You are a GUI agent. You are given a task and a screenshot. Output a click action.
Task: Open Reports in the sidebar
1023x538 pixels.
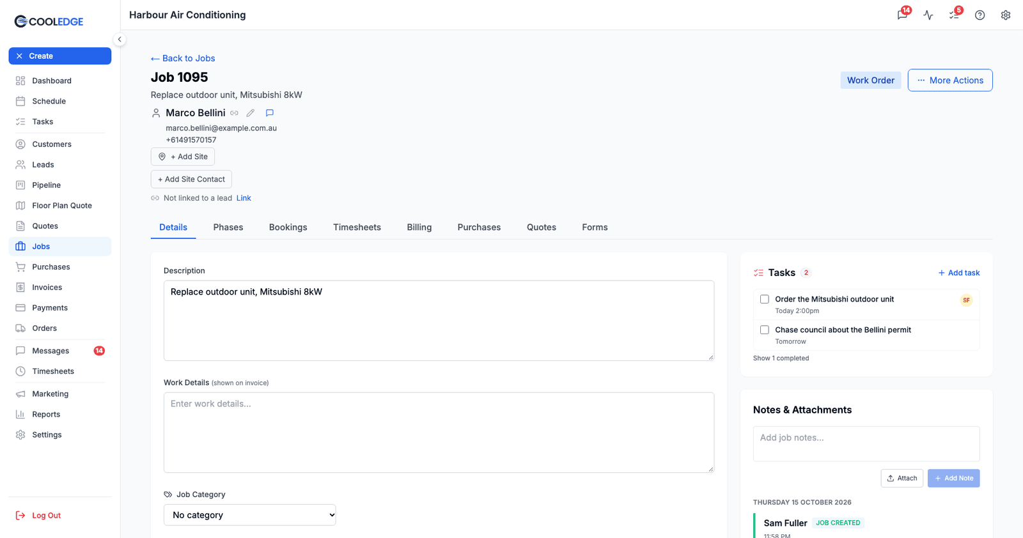pos(60,415)
